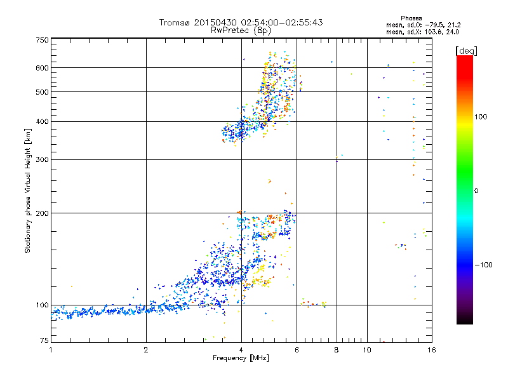Click the x-axis label '6'
Image resolution: width=508 pixels, height=381 pixels.
tap(297, 350)
